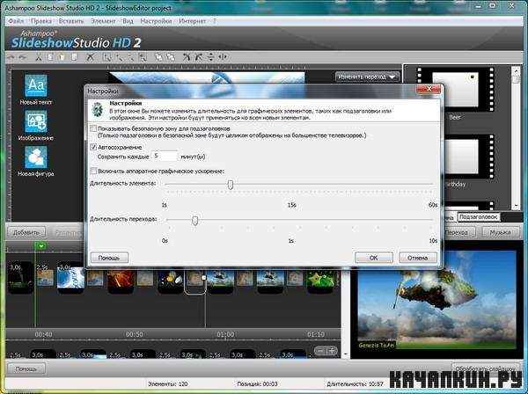Select the Beer template thumbnail
The image size is (528, 394).
(455, 90)
